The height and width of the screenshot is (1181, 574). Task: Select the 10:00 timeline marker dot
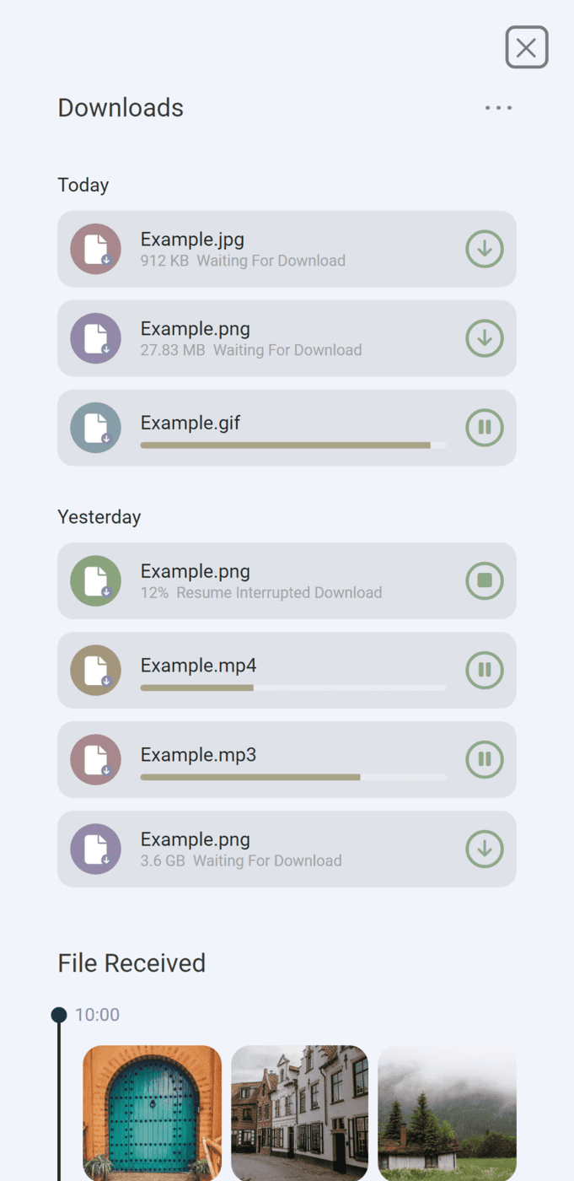coord(59,1015)
